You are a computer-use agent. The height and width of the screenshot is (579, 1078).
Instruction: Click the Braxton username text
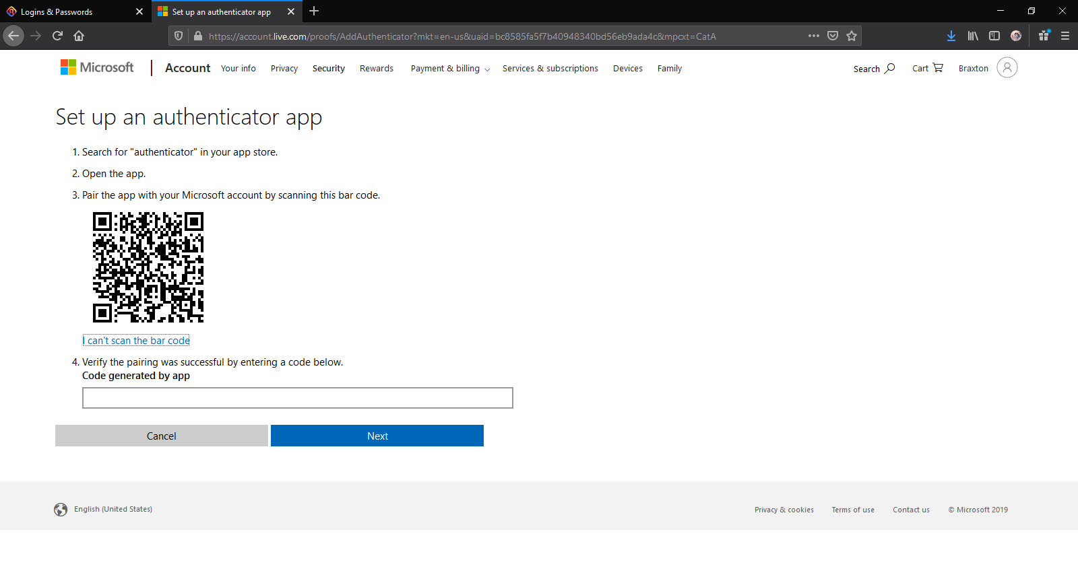[974, 69]
